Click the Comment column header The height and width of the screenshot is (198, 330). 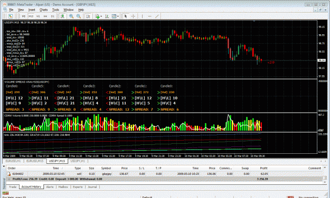coord(315,168)
